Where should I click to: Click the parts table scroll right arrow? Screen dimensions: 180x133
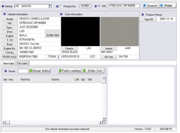100,122
